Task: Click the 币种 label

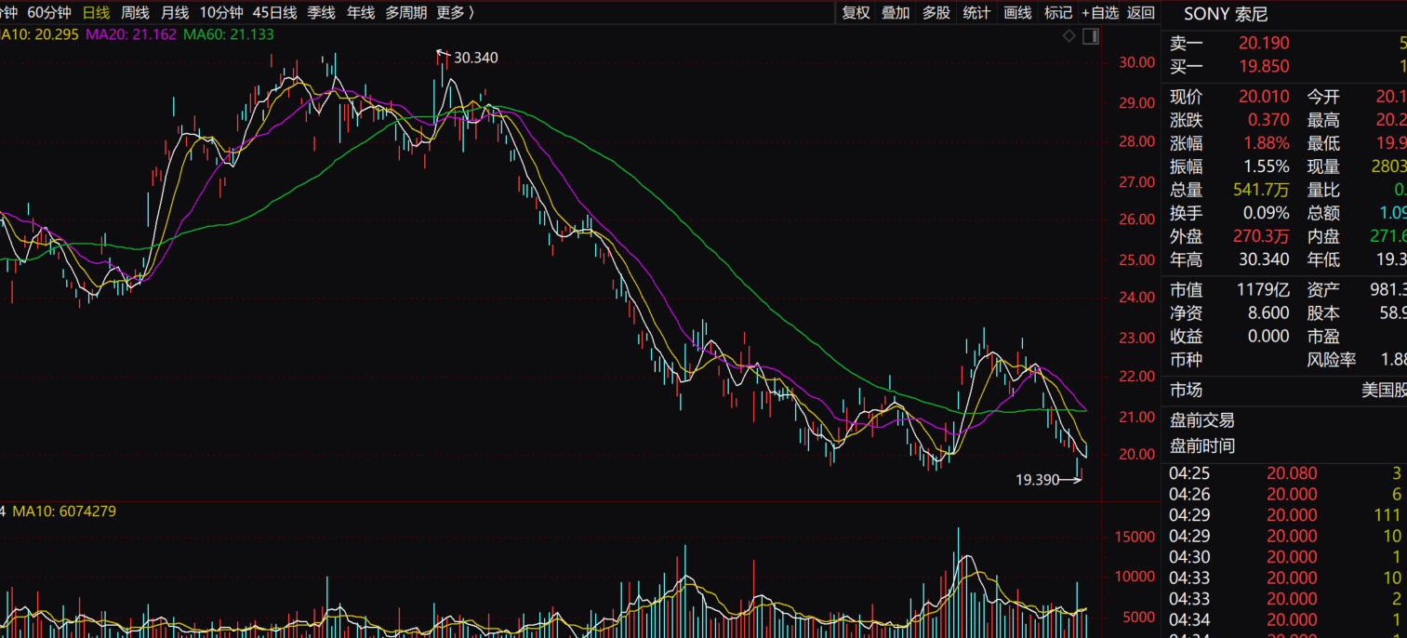Action: click(x=1186, y=359)
